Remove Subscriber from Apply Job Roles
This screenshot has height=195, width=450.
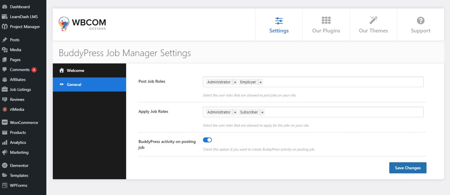262,112
